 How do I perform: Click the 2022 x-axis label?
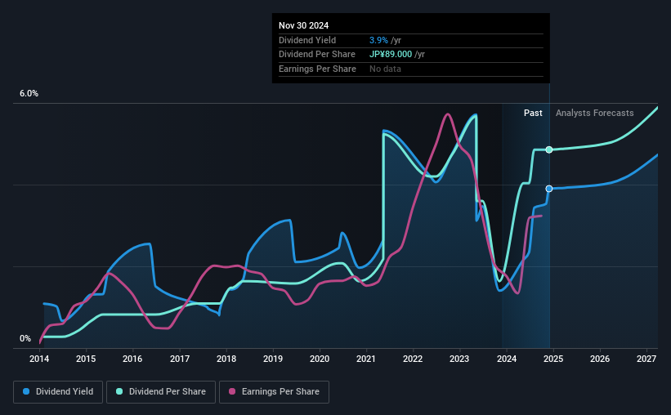click(x=413, y=359)
